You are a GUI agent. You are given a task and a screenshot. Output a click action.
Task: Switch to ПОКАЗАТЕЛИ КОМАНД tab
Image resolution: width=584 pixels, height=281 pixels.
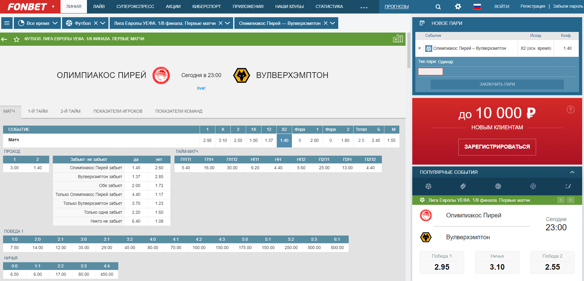click(179, 111)
